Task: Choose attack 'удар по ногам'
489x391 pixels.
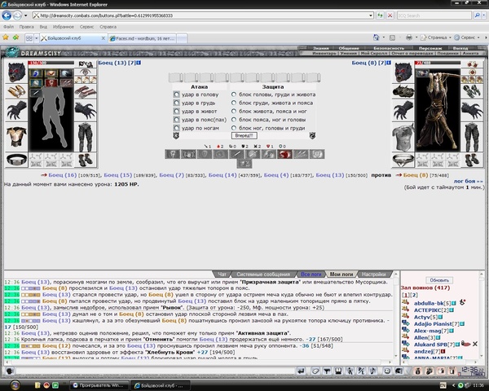Action: click(177, 128)
